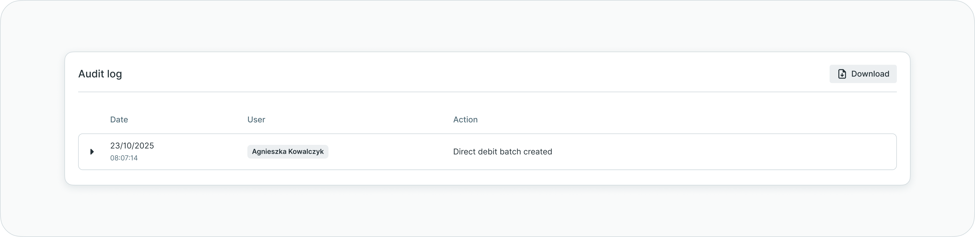Click the User column header

(x=256, y=120)
